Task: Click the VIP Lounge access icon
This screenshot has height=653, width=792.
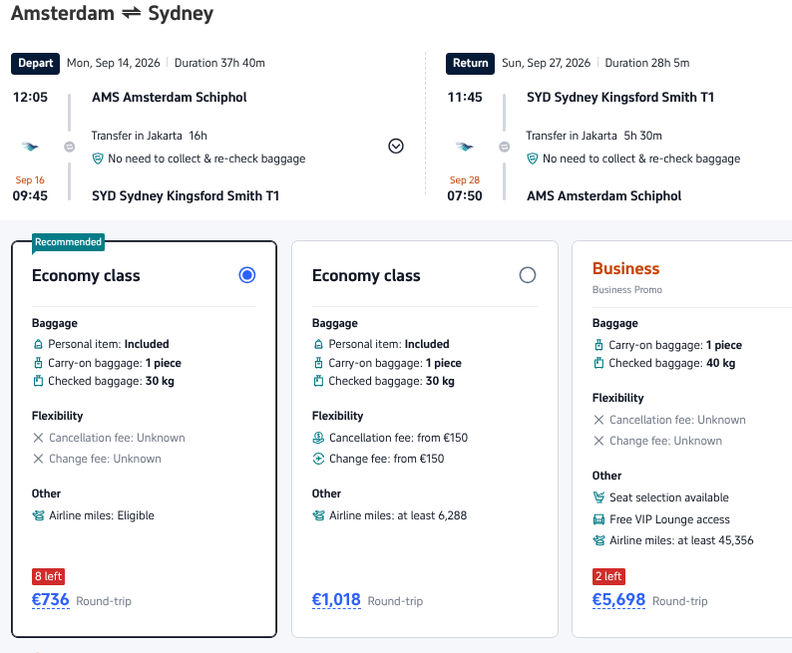Action: point(599,519)
